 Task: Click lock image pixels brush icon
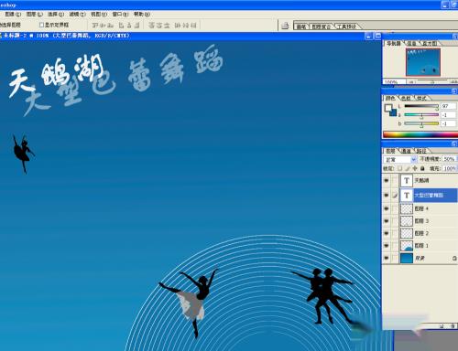pyautogui.click(x=408, y=168)
